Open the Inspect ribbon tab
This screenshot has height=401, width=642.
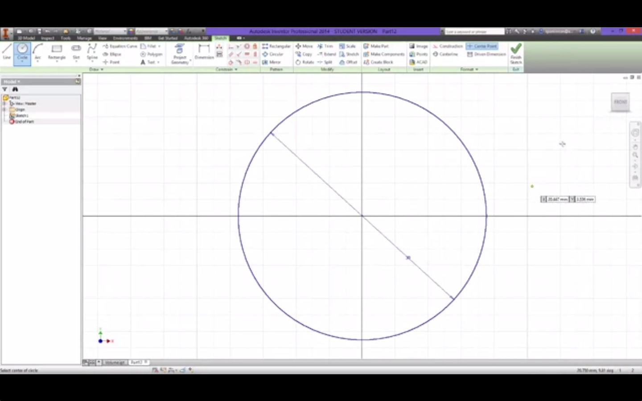(x=48, y=38)
